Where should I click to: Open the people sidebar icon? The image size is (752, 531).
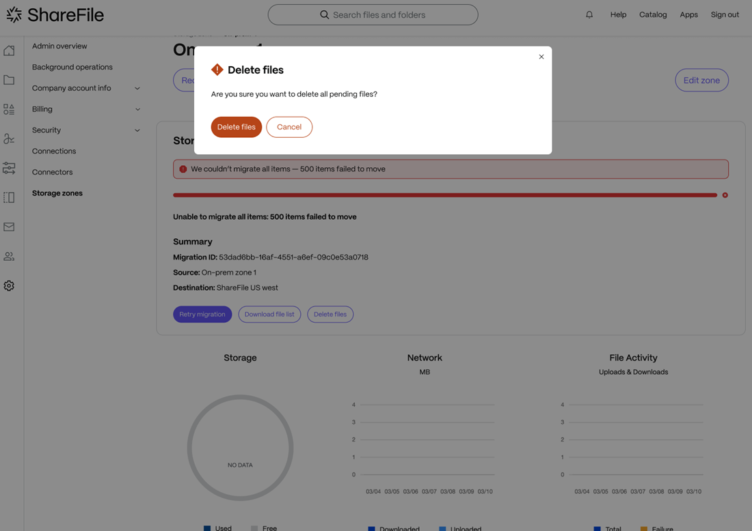pyautogui.click(x=9, y=256)
